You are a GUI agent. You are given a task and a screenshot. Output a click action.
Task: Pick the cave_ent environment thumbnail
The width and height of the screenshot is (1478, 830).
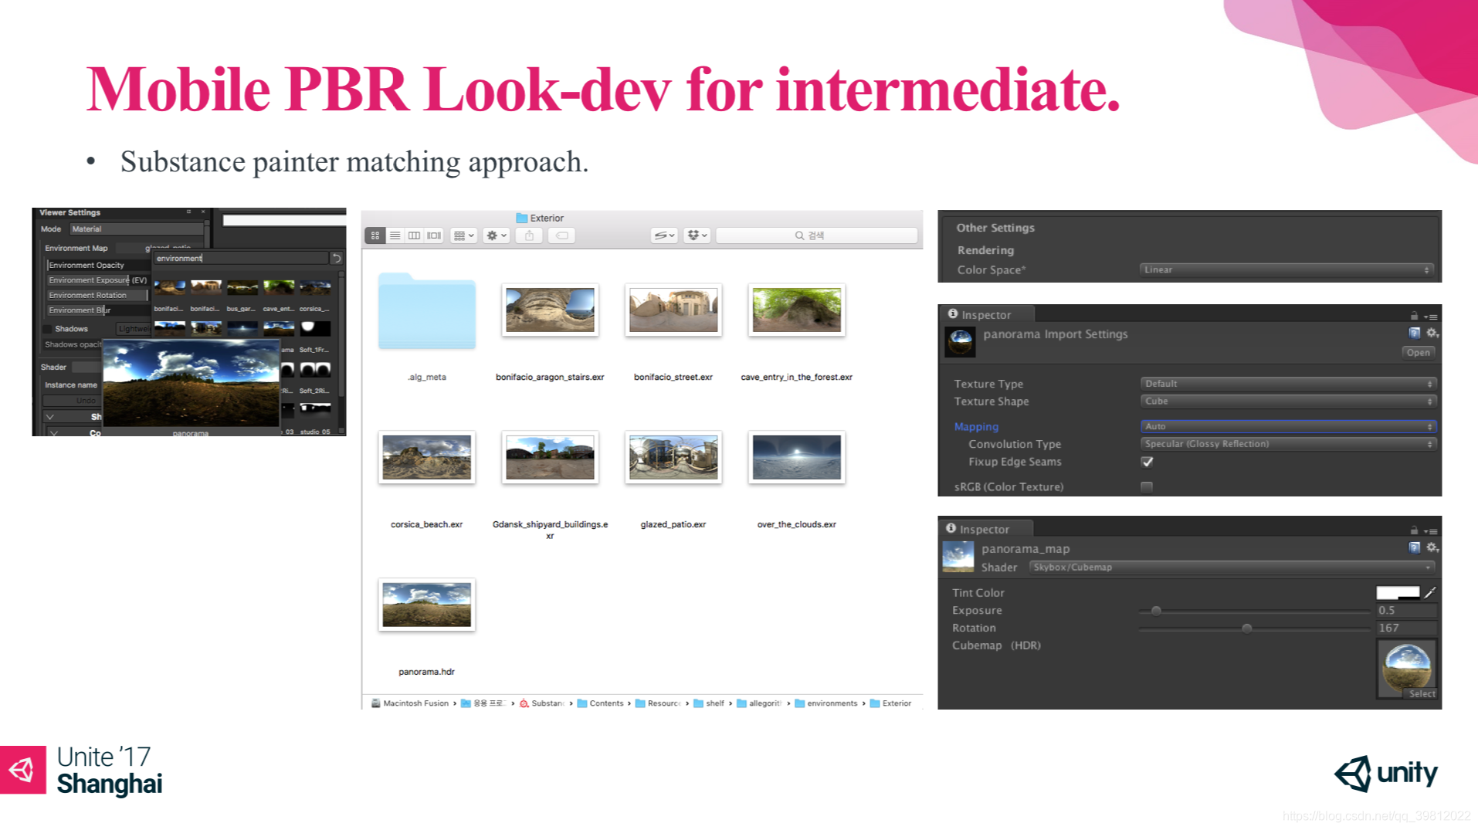[279, 289]
